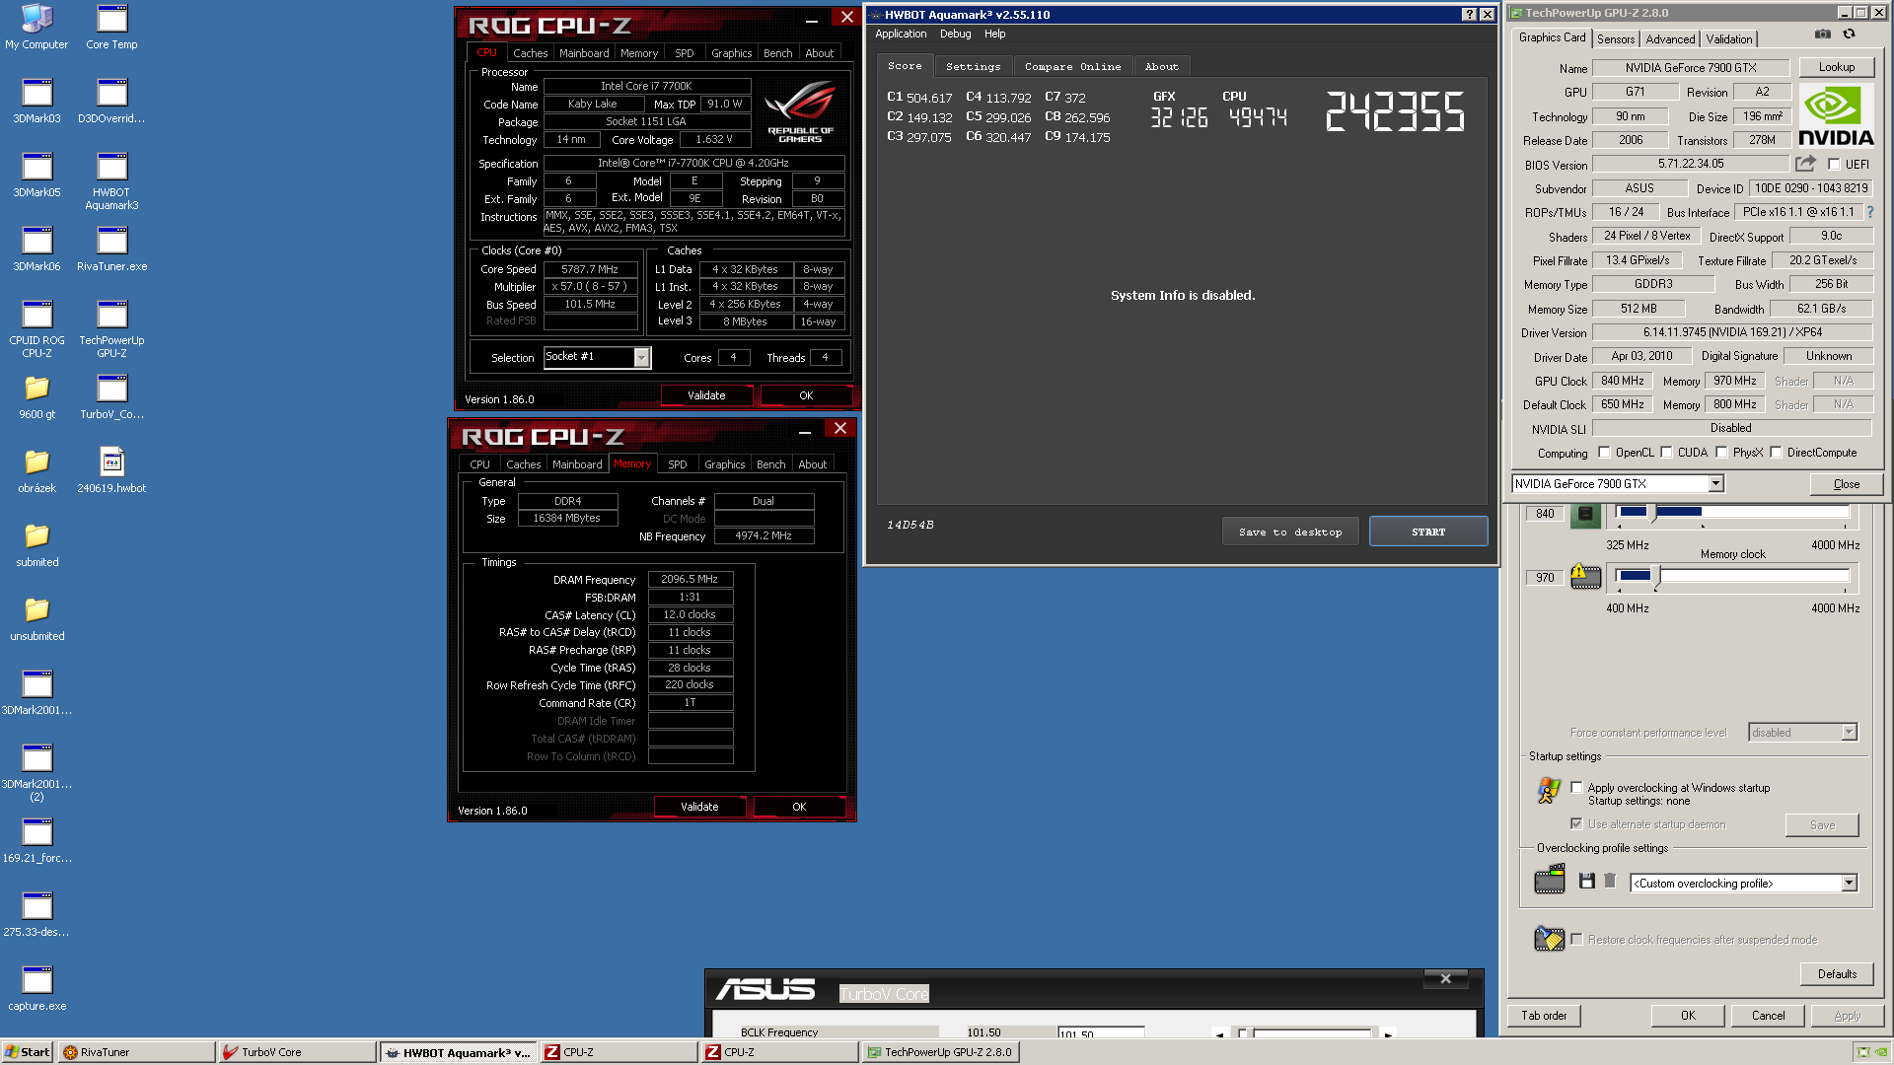Click the Memory clock slider handle
1894x1065 pixels.
1658,576
